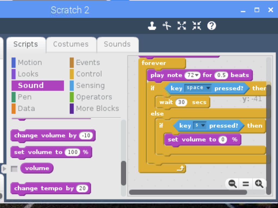
Task: Open the Block help tool
Action: tap(211, 26)
